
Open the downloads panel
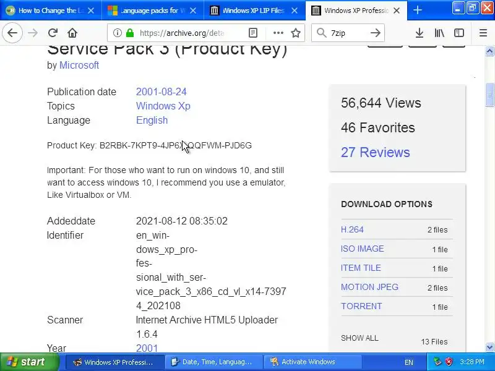pyautogui.click(x=420, y=33)
